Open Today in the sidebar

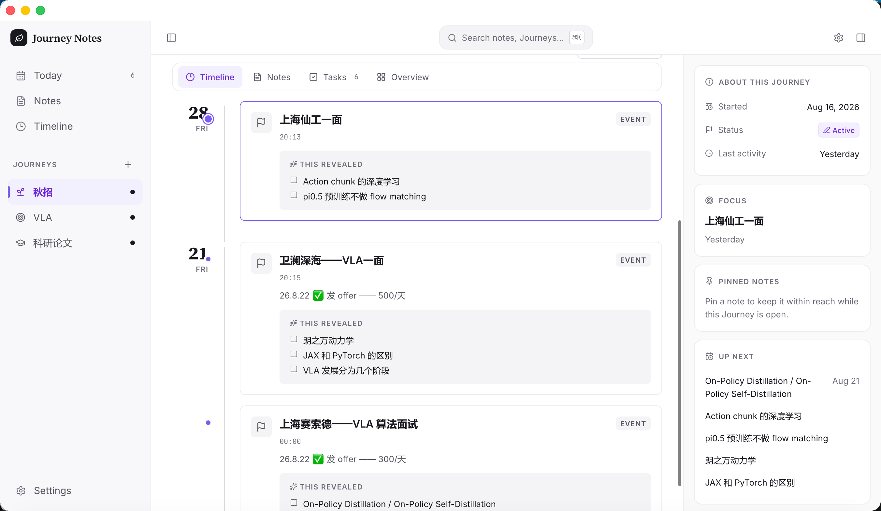click(x=75, y=76)
